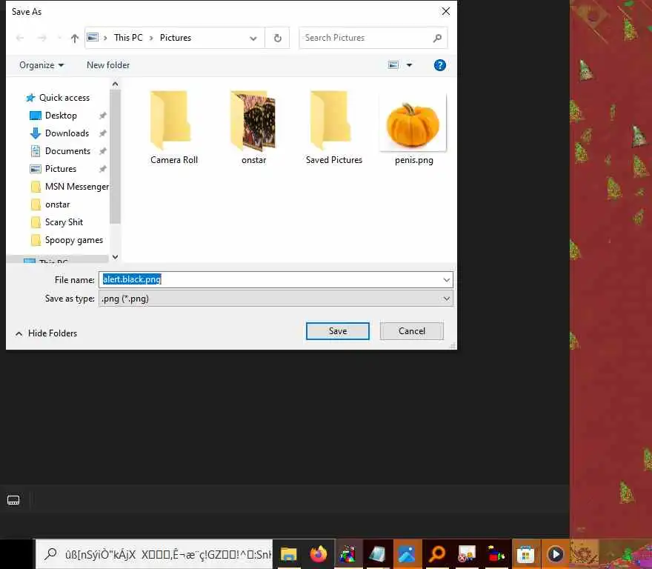Go up one folder level with the Up arrow
652x569 pixels.
(x=74, y=39)
